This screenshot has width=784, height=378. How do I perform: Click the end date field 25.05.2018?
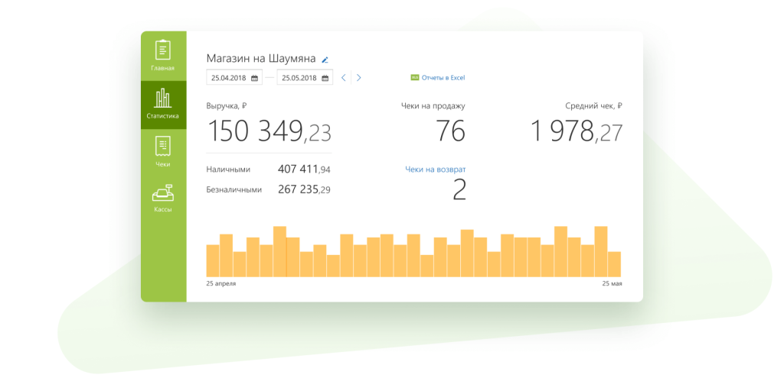(297, 78)
